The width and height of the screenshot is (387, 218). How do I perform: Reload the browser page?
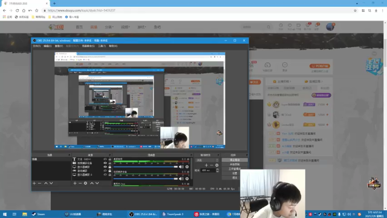[x=17, y=10]
